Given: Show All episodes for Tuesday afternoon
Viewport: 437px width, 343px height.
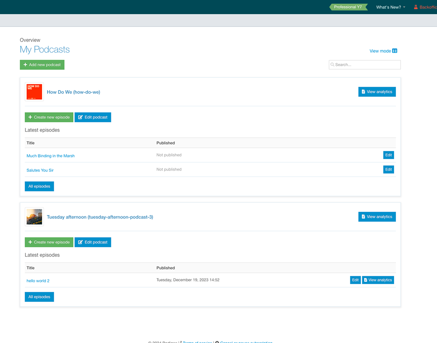Looking at the screenshot, I should click(39, 297).
